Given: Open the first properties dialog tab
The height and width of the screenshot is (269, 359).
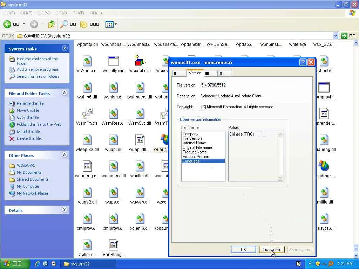Looking at the screenshot, I should click(x=179, y=74).
